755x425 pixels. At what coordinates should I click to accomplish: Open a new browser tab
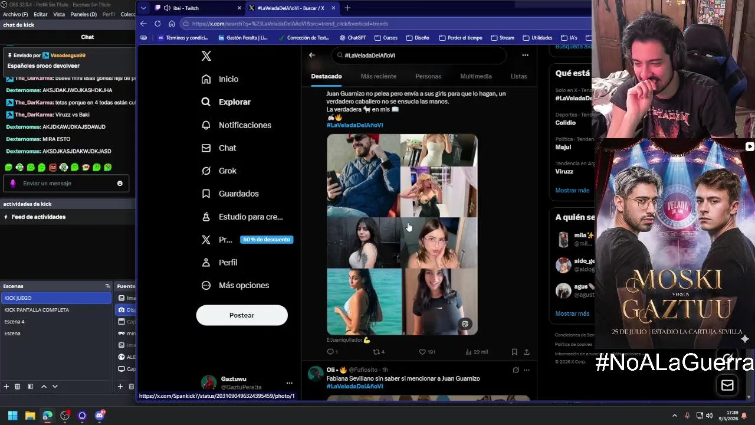coord(347,8)
